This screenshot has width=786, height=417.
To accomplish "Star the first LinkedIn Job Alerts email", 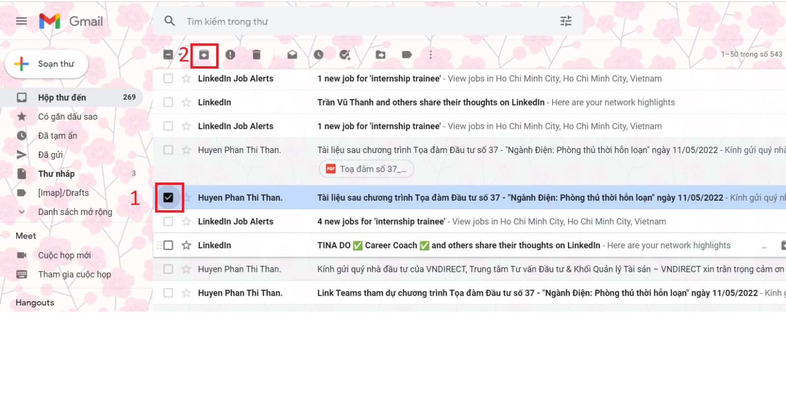I will pyautogui.click(x=186, y=78).
